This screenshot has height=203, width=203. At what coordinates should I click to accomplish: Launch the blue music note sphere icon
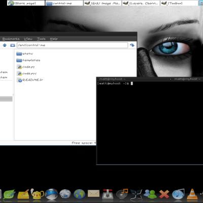(x=178, y=194)
